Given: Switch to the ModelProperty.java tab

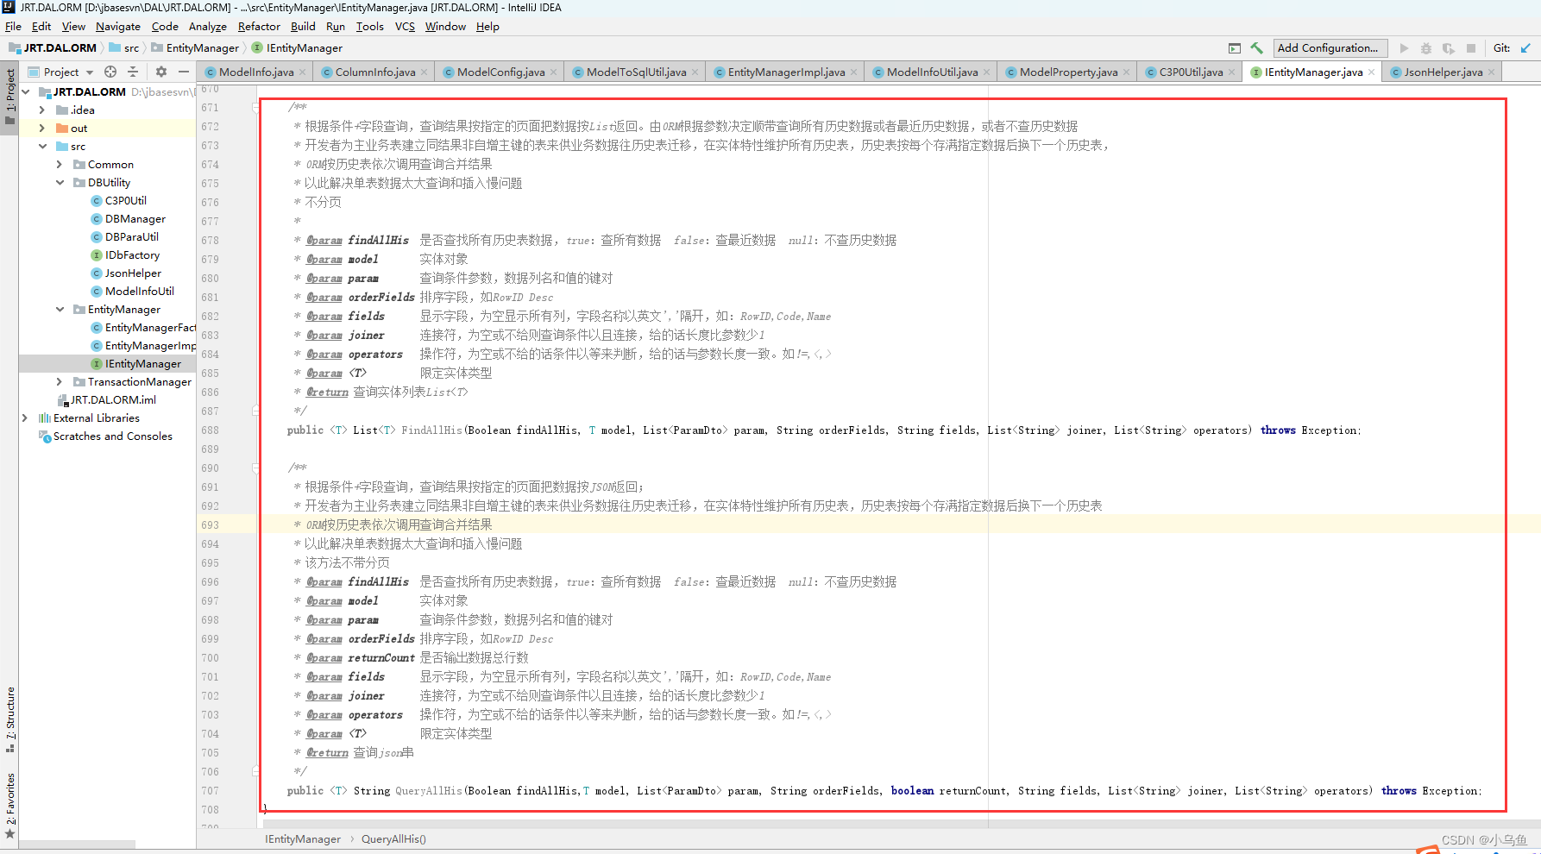Looking at the screenshot, I should (1067, 72).
